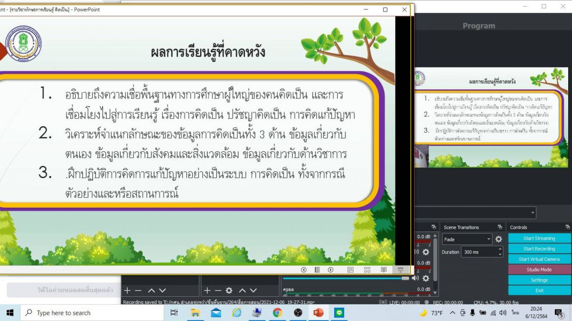Open transition properties gear next to Fade
Image resolution: width=572 pixels, height=321 pixels.
point(499,239)
